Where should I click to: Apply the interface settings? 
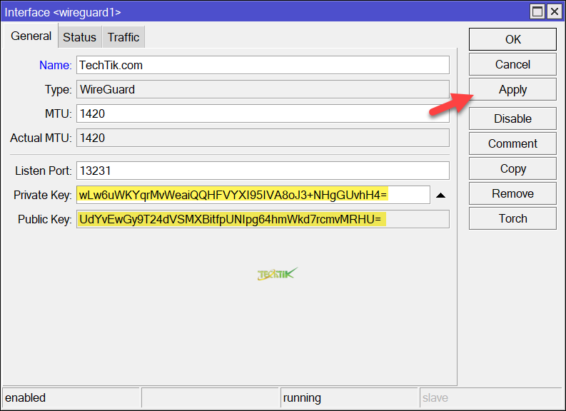coord(512,89)
